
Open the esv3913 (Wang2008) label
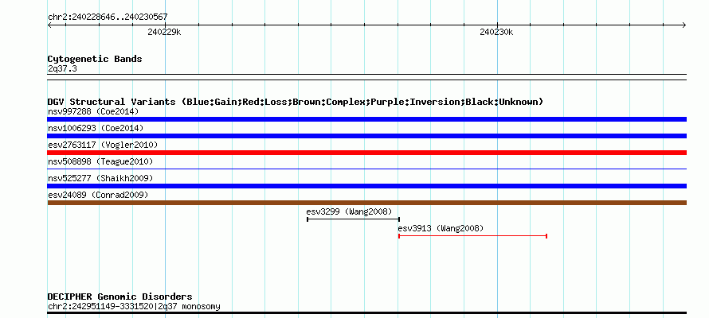tap(441, 228)
